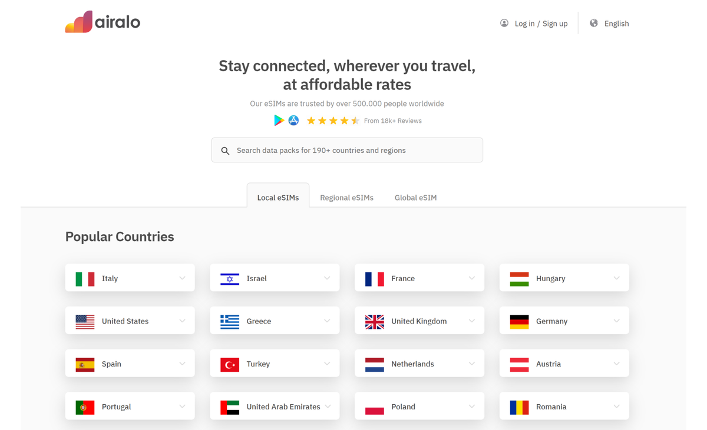Viewport: 707px width, 430px height.
Task: Click the Portugal country name
Action: coord(116,406)
